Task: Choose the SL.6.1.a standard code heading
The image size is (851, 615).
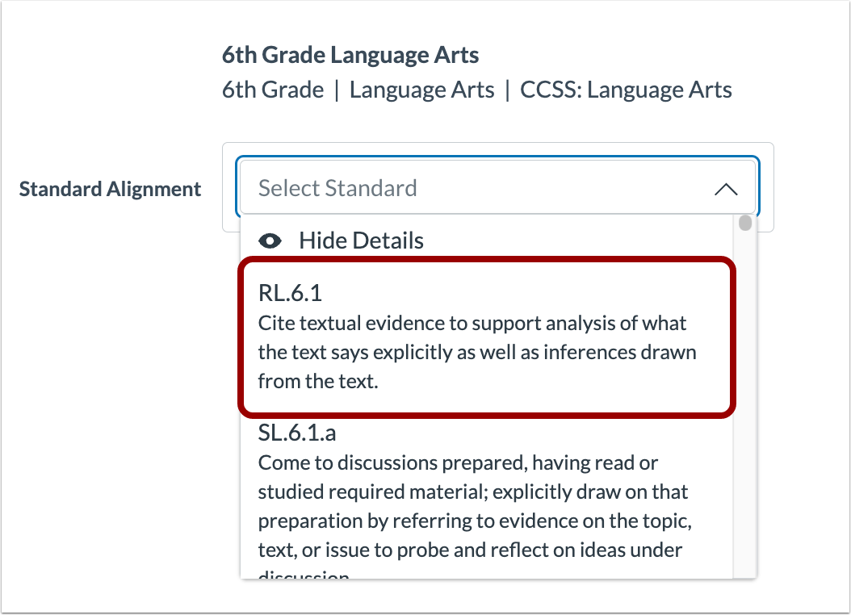Action: coord(297,433)
